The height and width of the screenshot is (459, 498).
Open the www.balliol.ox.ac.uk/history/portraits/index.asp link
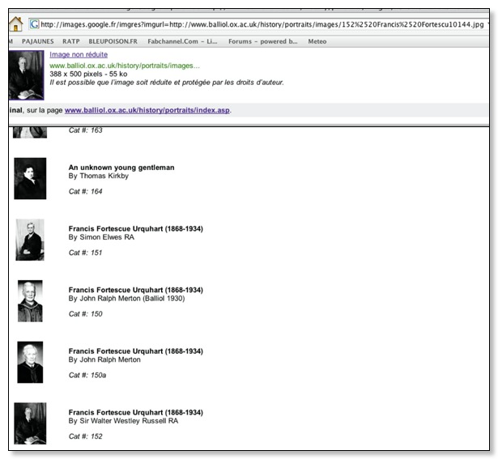click(x=147, y=110)
